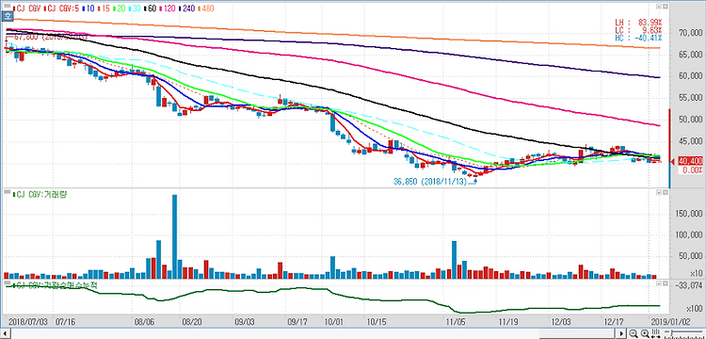The image size is (706, 339).
Task: Click the 2018/07/03 date label
Action: 28,322
